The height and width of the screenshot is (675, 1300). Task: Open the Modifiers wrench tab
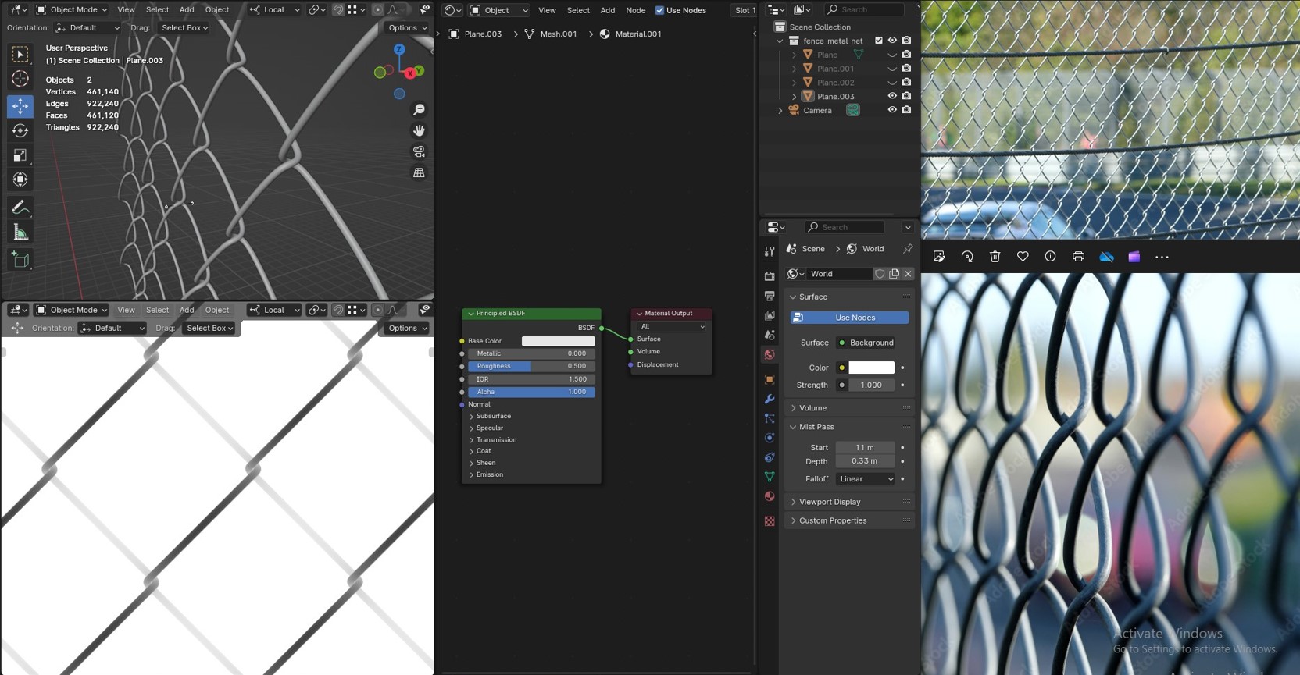point(770,399)
